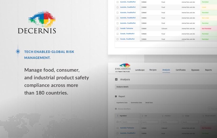
Task: Select the Analysis tab in the header
Action: pyautogui.click(x=166, y=70)
